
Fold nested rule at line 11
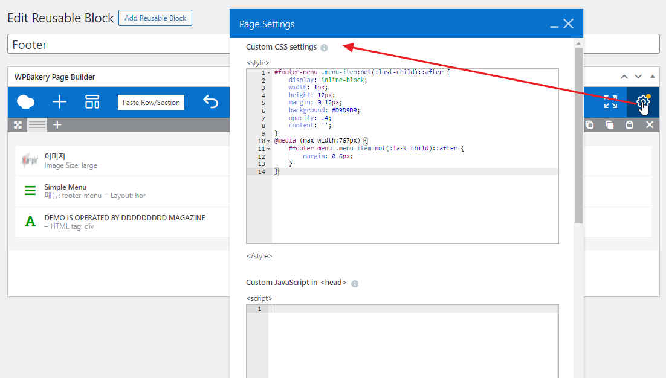(268, 149)
